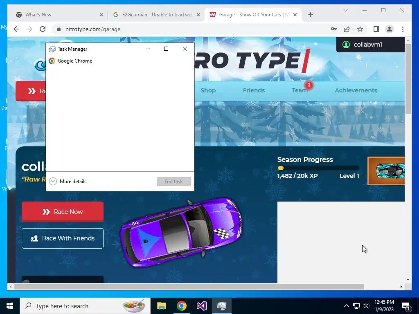The image size is (419, 314).
Task: Click the Nitro Type logo
Action: pos(252,61)
